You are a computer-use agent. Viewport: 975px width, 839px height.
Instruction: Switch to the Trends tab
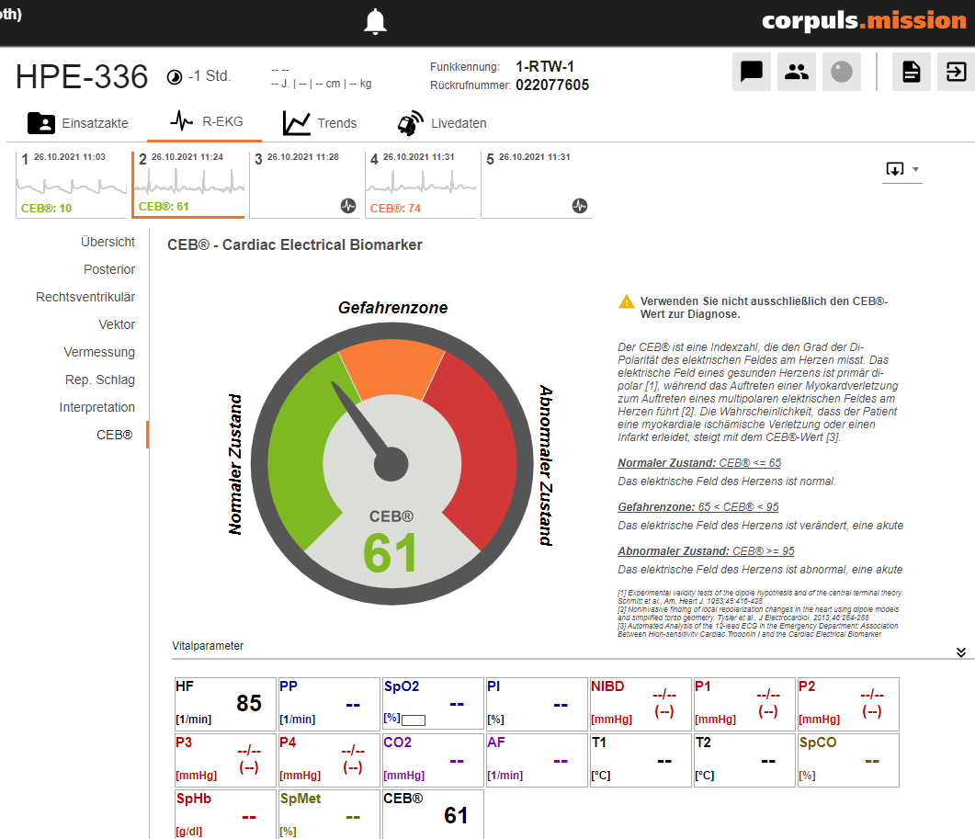coord(320,123)
